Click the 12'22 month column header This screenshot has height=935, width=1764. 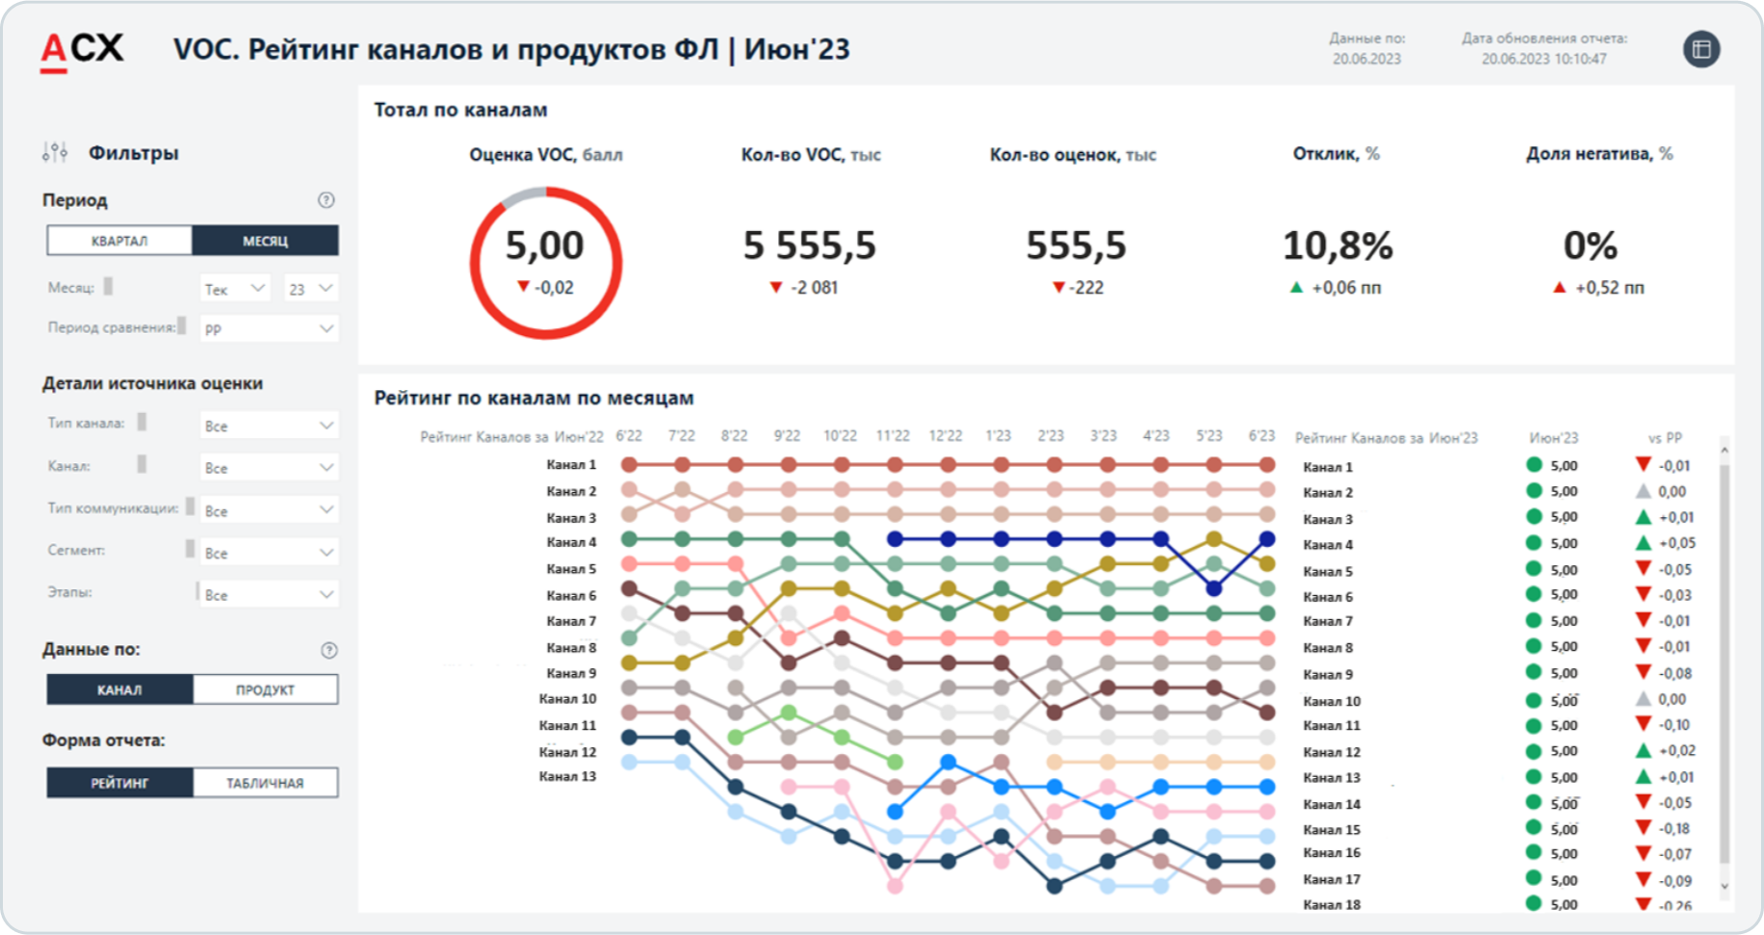[946, 436]
